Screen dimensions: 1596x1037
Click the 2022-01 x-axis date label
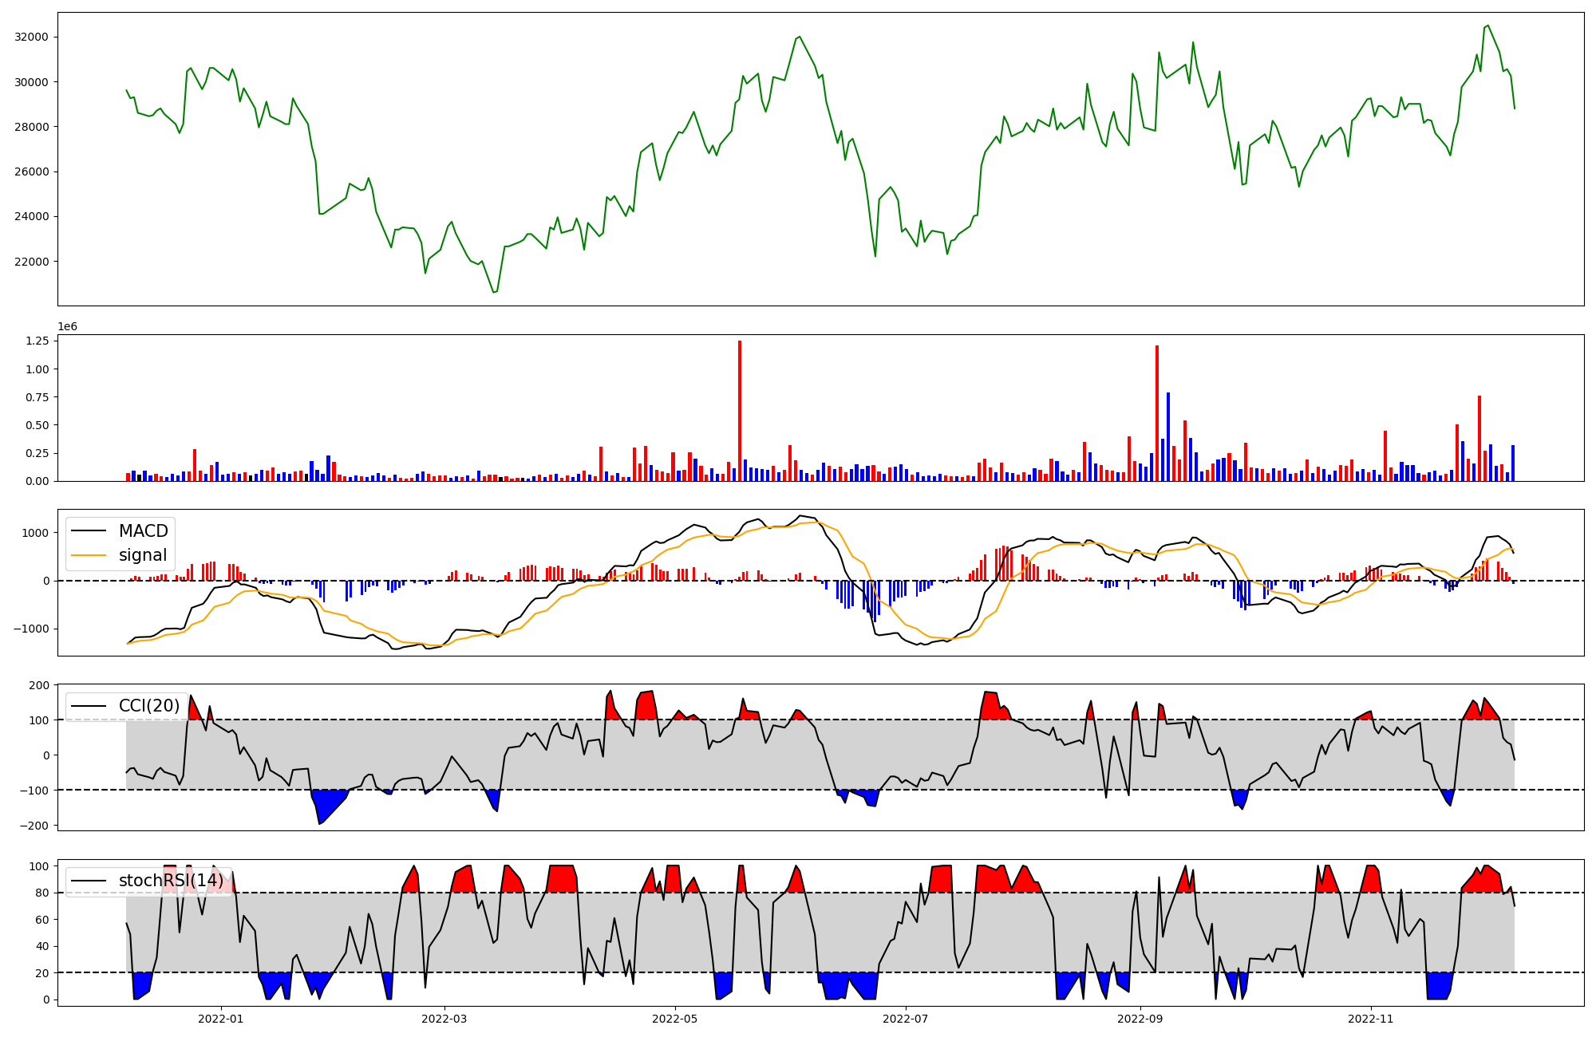220,1019
